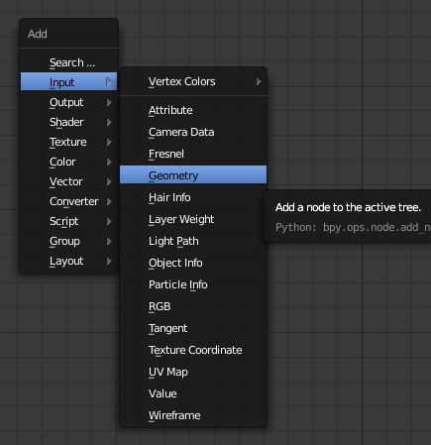Open the Converter submenu
431x445 pixels.
coord(68,201)
